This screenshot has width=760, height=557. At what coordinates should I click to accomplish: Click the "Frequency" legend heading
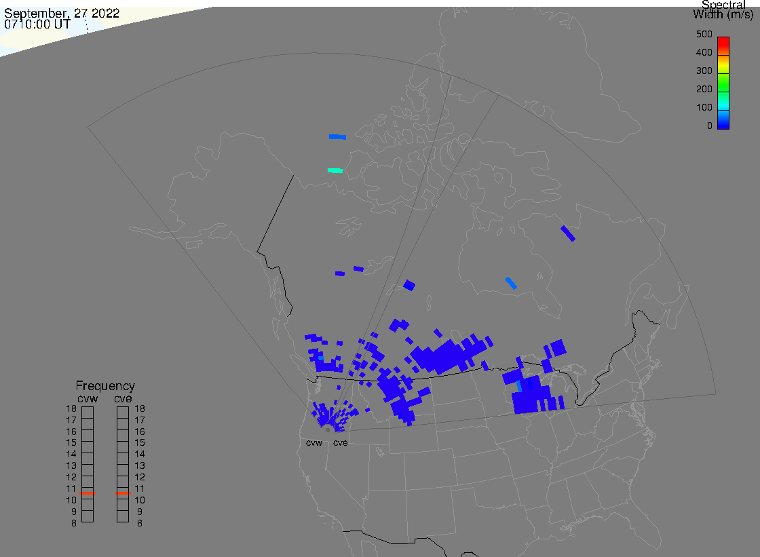pyautogui.click(x=105, y=386)
